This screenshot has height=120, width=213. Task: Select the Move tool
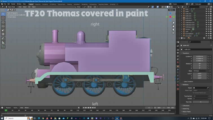[3, 22]
